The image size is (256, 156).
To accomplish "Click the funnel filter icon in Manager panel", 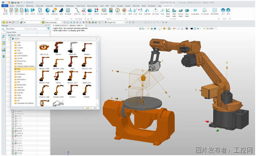I will click(x=48, y=29).
